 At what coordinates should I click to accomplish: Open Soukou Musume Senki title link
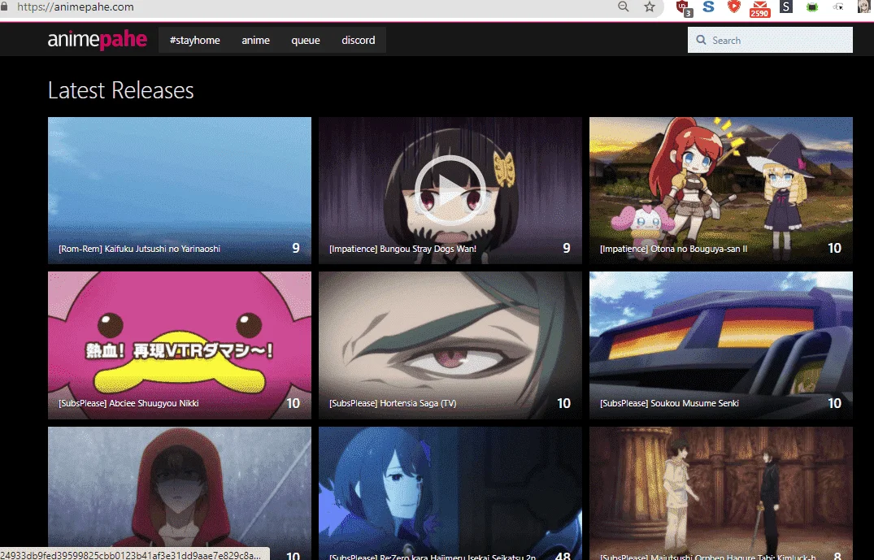point(669,403)
